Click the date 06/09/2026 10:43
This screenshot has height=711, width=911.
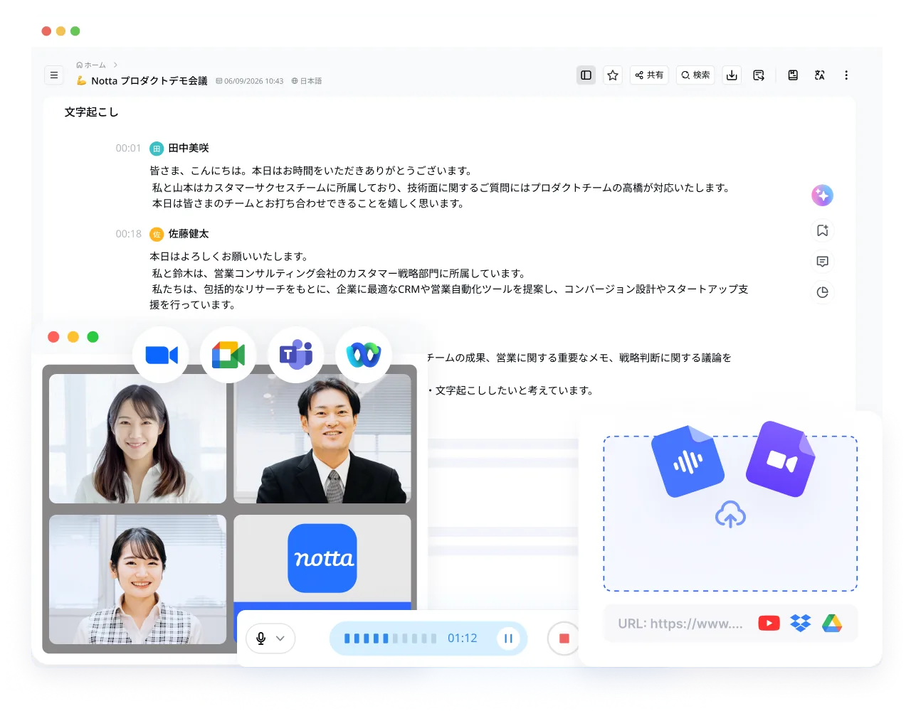pos(250,81)
